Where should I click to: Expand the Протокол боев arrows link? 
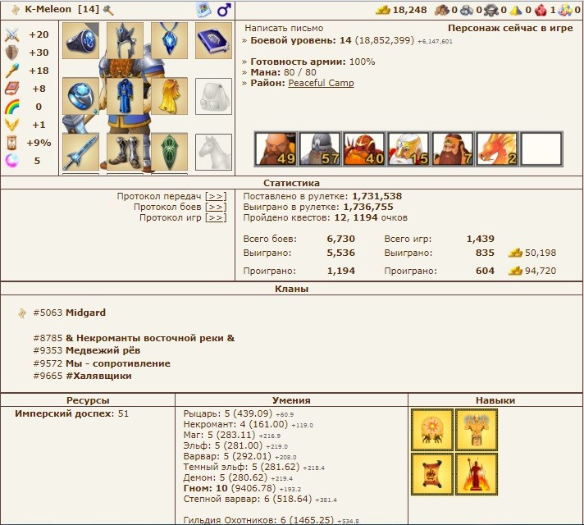216,208
